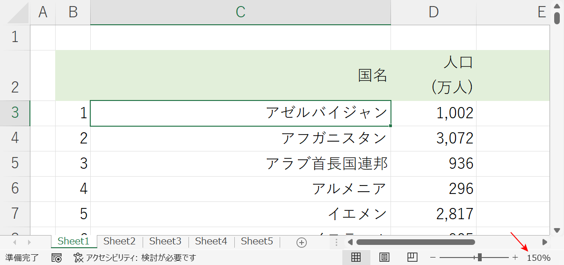Select column D header
This screenshot has height=265, width=564.
coord(433,12)
